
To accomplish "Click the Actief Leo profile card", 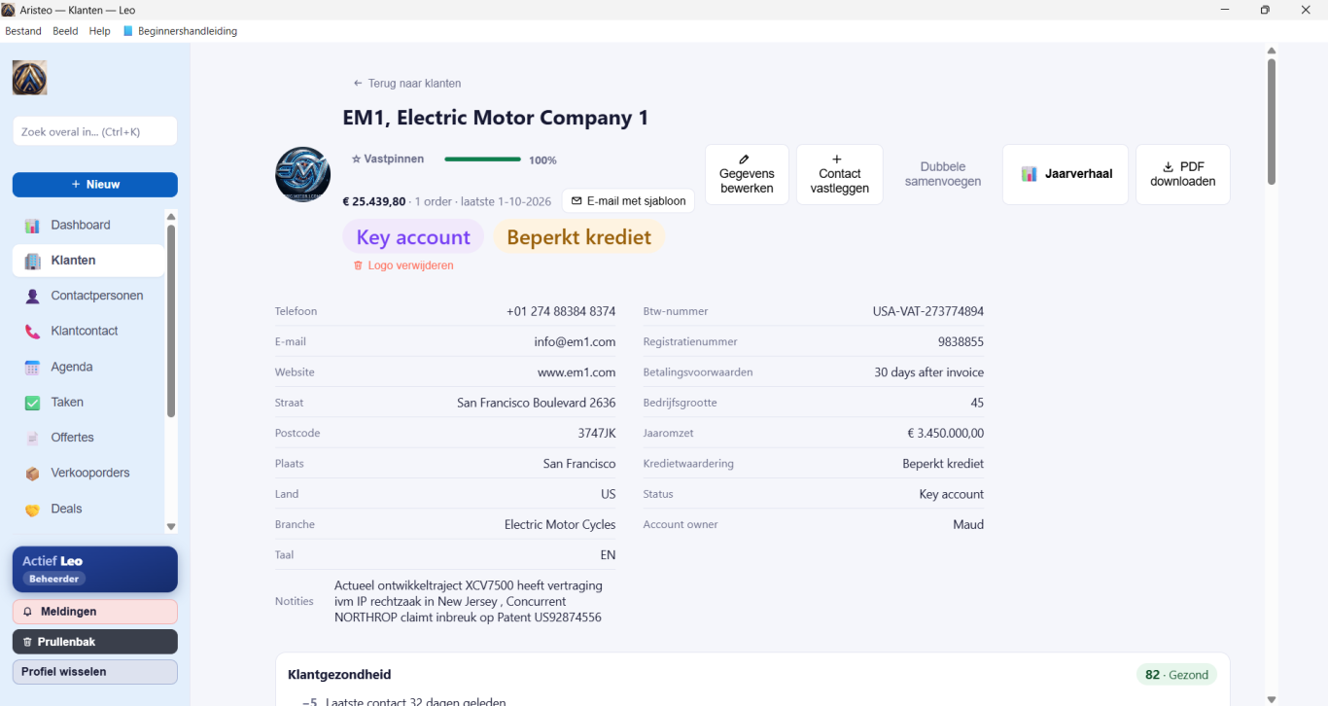I will (95, 570).
